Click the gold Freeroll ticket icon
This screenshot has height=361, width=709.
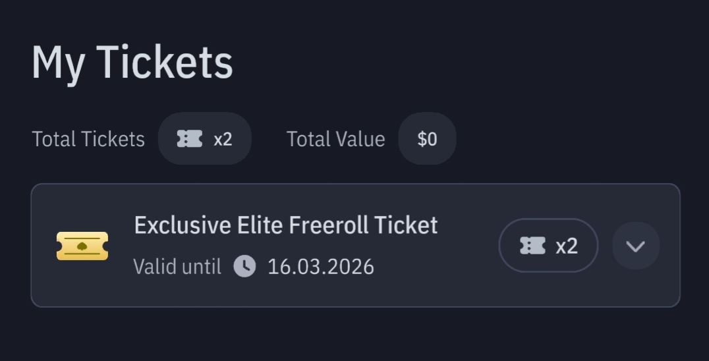pos(82,246)
